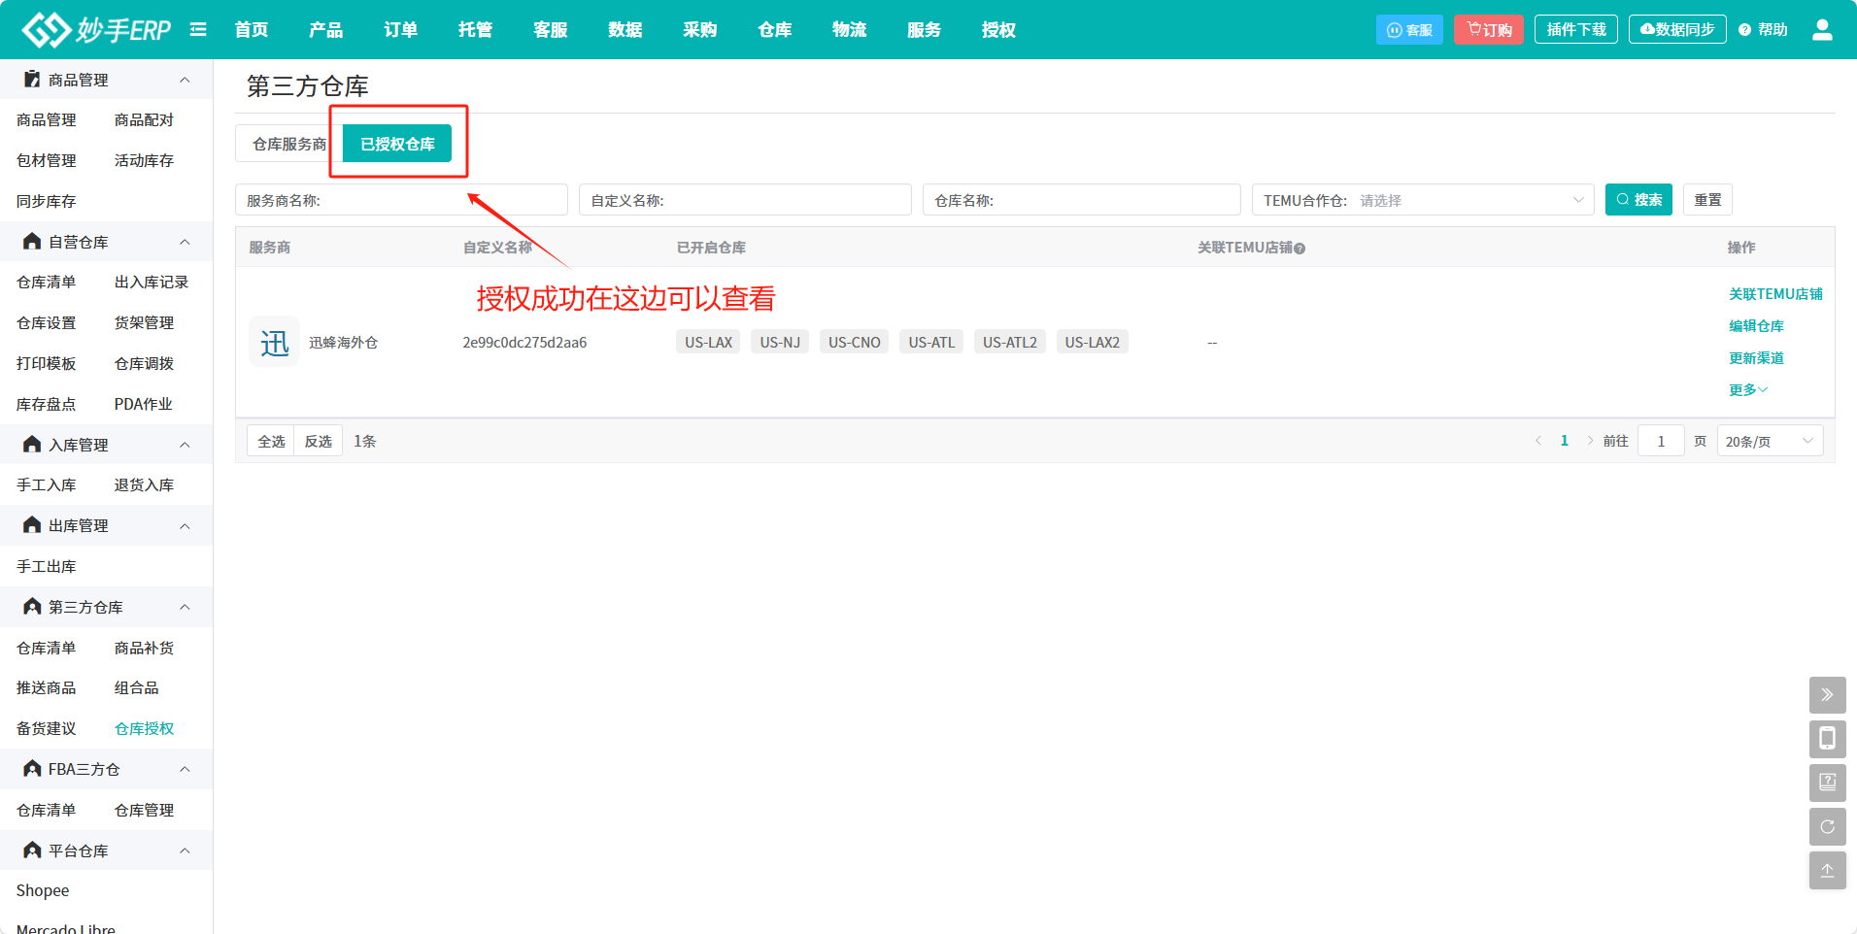Click the red 订购 button
This screenshot has width=1857, height=934.
tap(1489, 29)
